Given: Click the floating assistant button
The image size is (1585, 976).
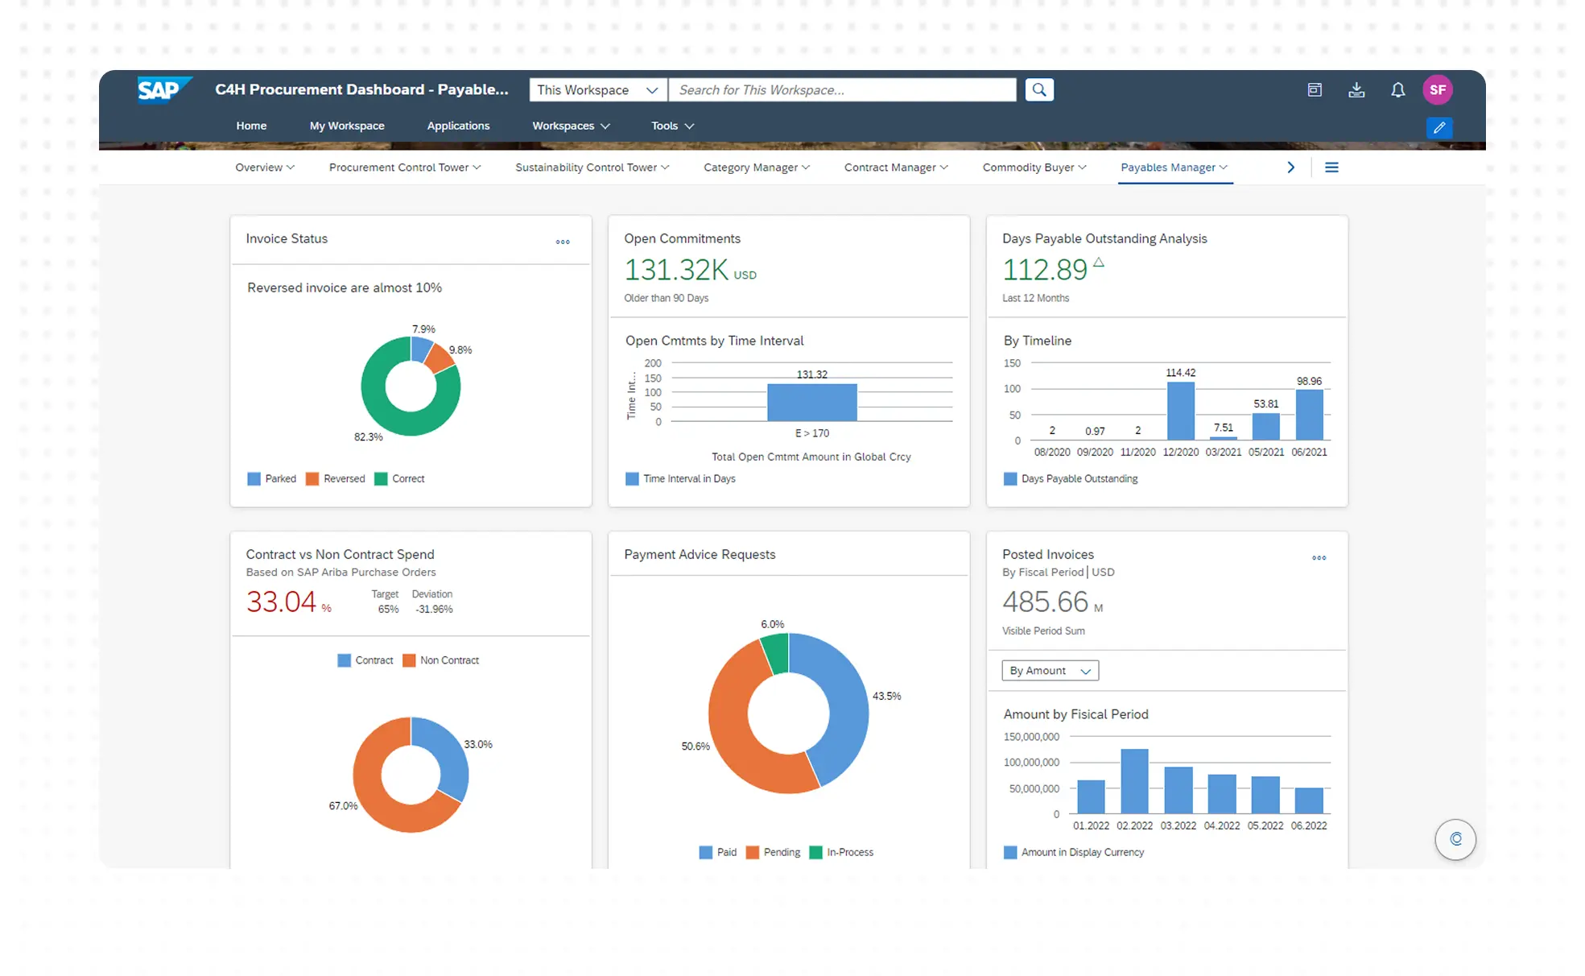Looking at the screenshot, I should coord(1455,839).
